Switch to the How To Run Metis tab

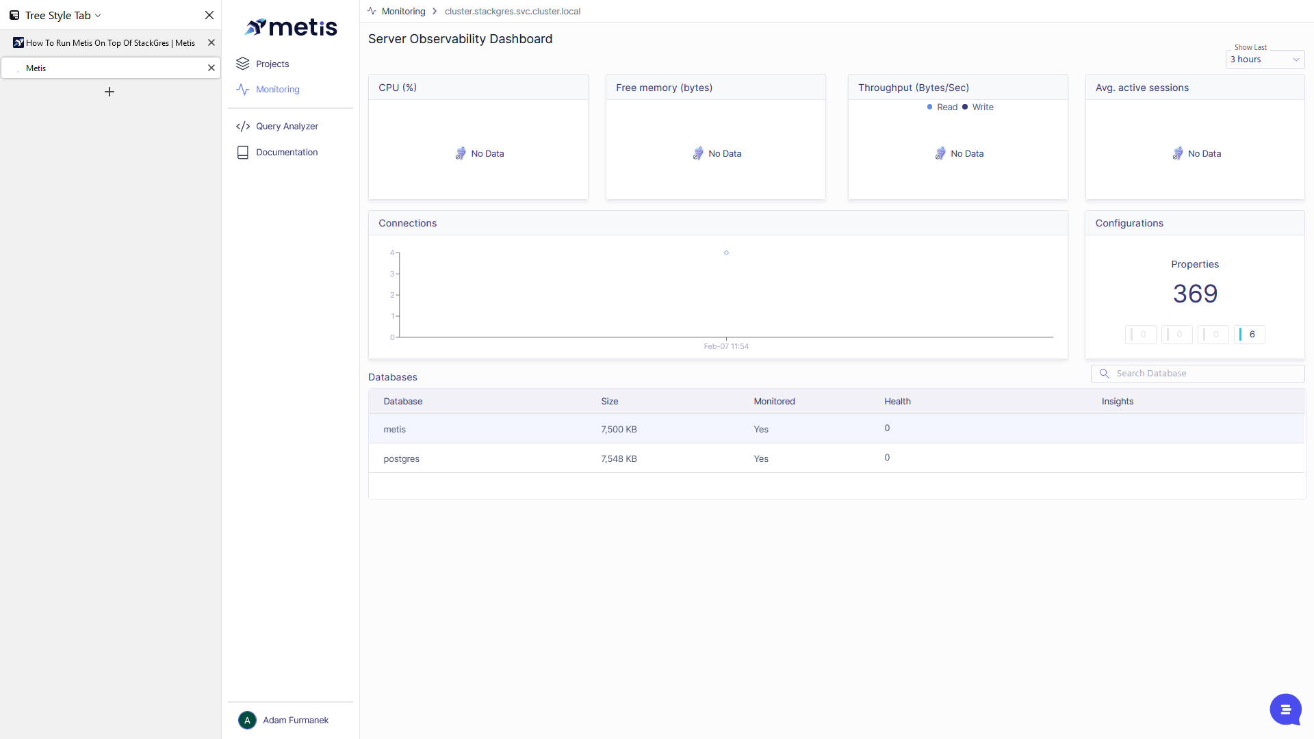coord(110,42)
